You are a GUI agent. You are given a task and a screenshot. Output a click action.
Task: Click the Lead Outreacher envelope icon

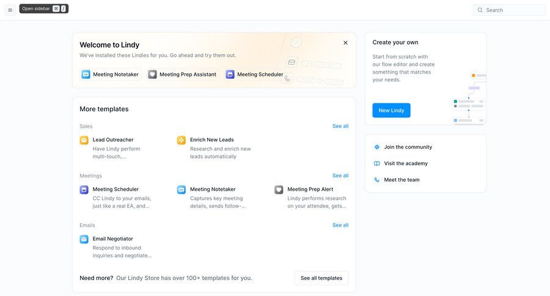point(84,140)
